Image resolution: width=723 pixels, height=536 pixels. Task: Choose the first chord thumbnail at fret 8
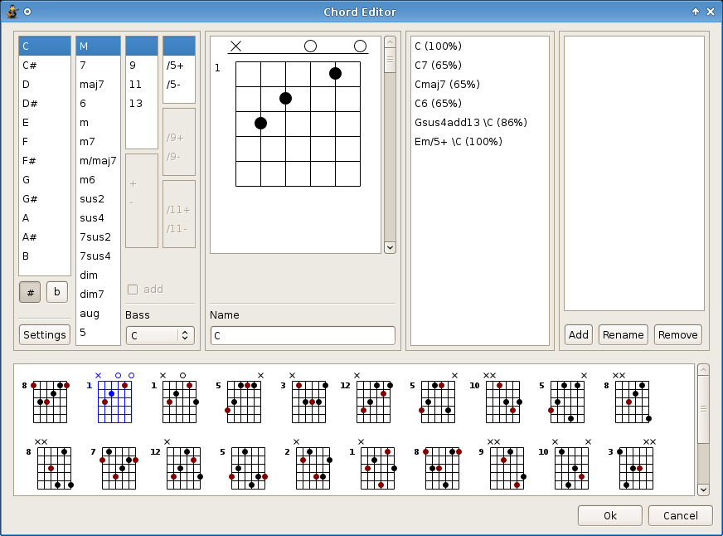click(46, 397)
